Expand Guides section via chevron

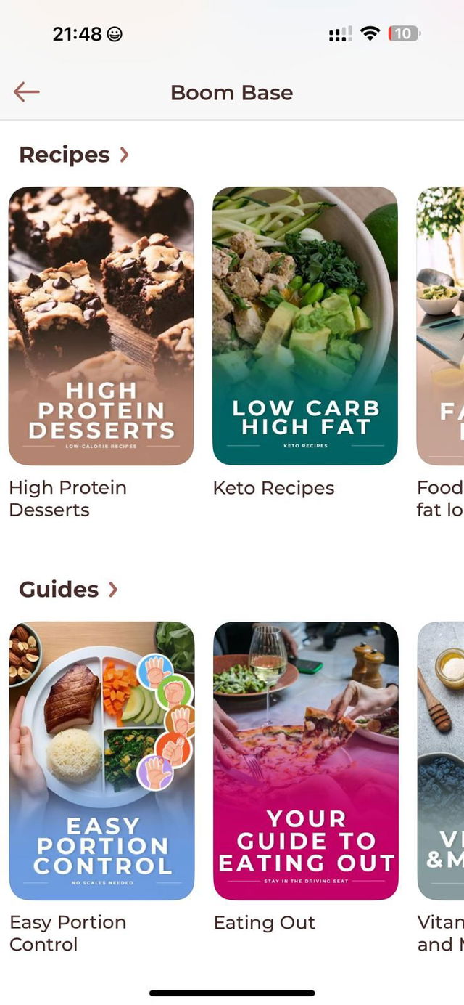point(112,589)
